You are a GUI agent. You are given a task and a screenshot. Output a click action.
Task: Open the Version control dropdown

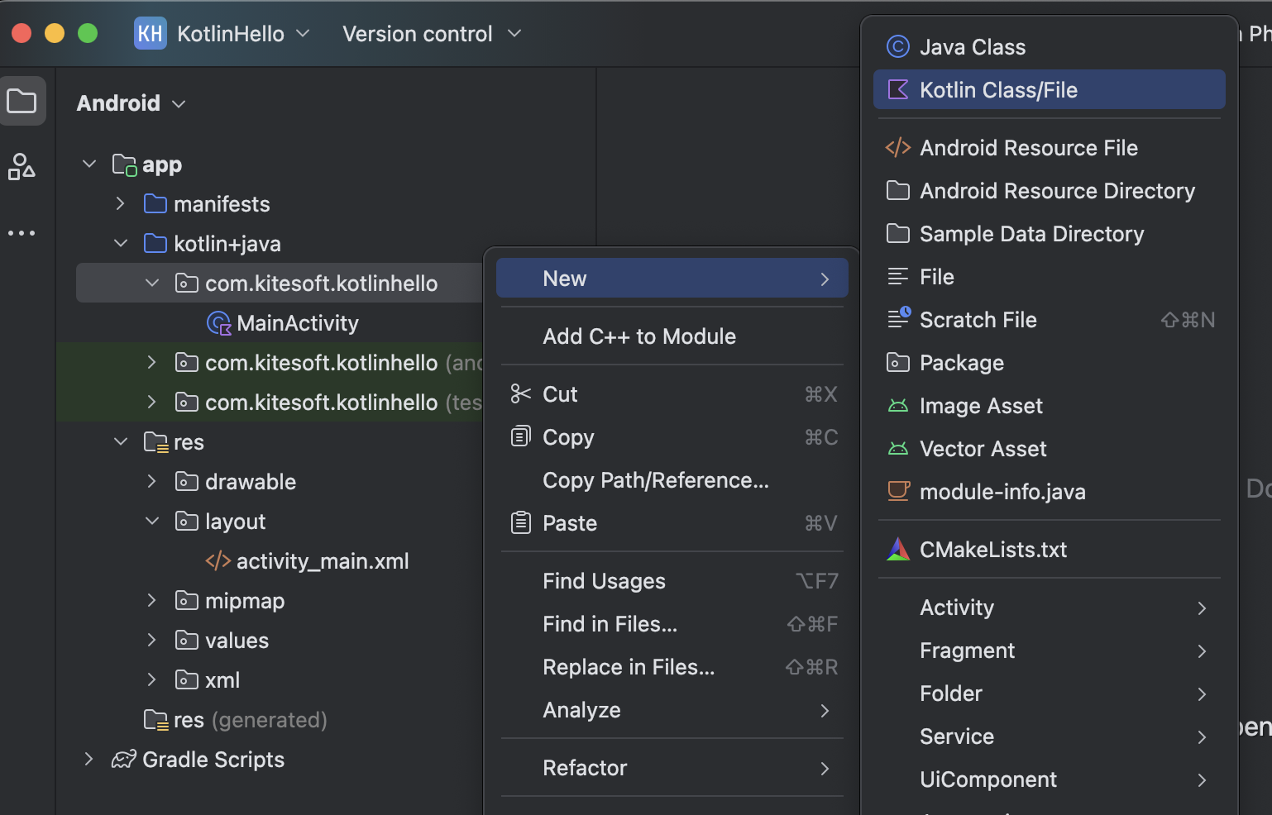[x=432, y=34]
